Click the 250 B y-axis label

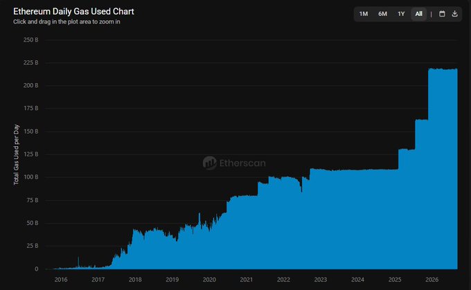pyautogui.click(x=31, y=40)
